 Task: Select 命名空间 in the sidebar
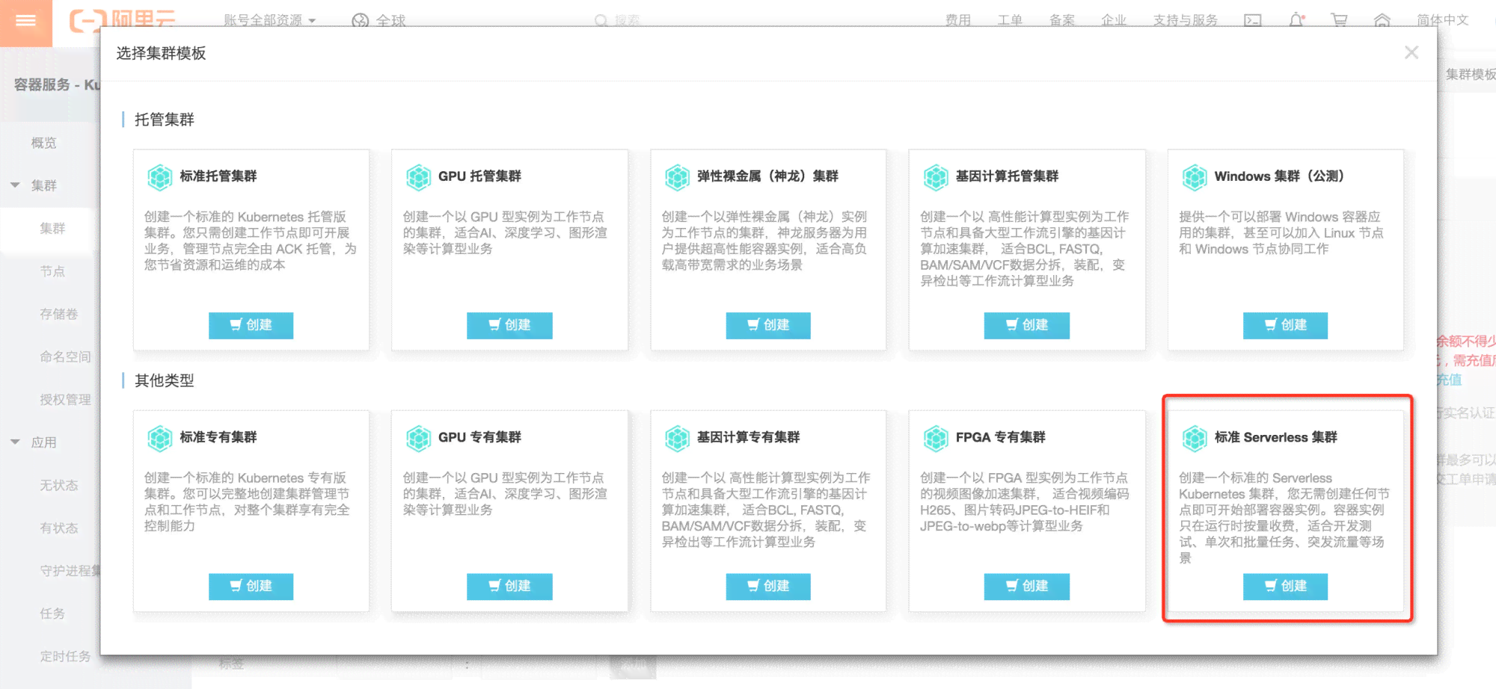[66, 357]
